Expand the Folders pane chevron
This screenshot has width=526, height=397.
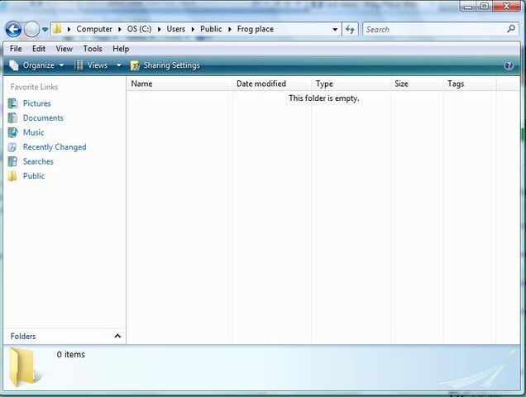coord(117,336)
